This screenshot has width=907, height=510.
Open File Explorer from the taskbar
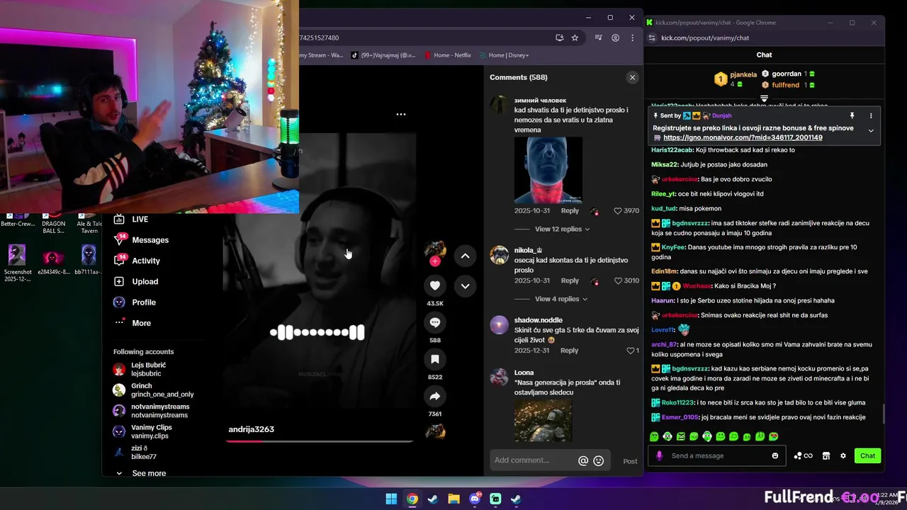453,499
